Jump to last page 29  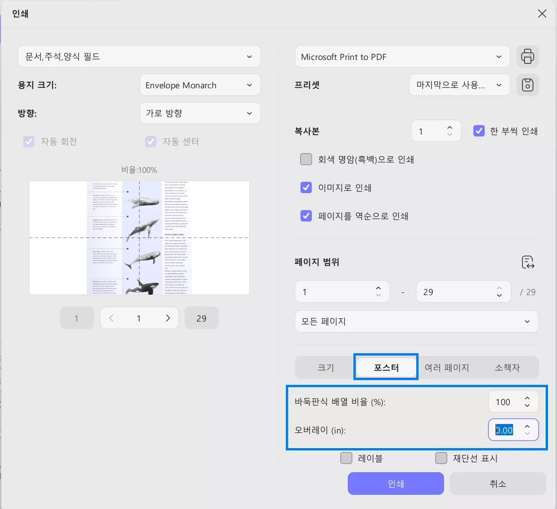[201, 318]
